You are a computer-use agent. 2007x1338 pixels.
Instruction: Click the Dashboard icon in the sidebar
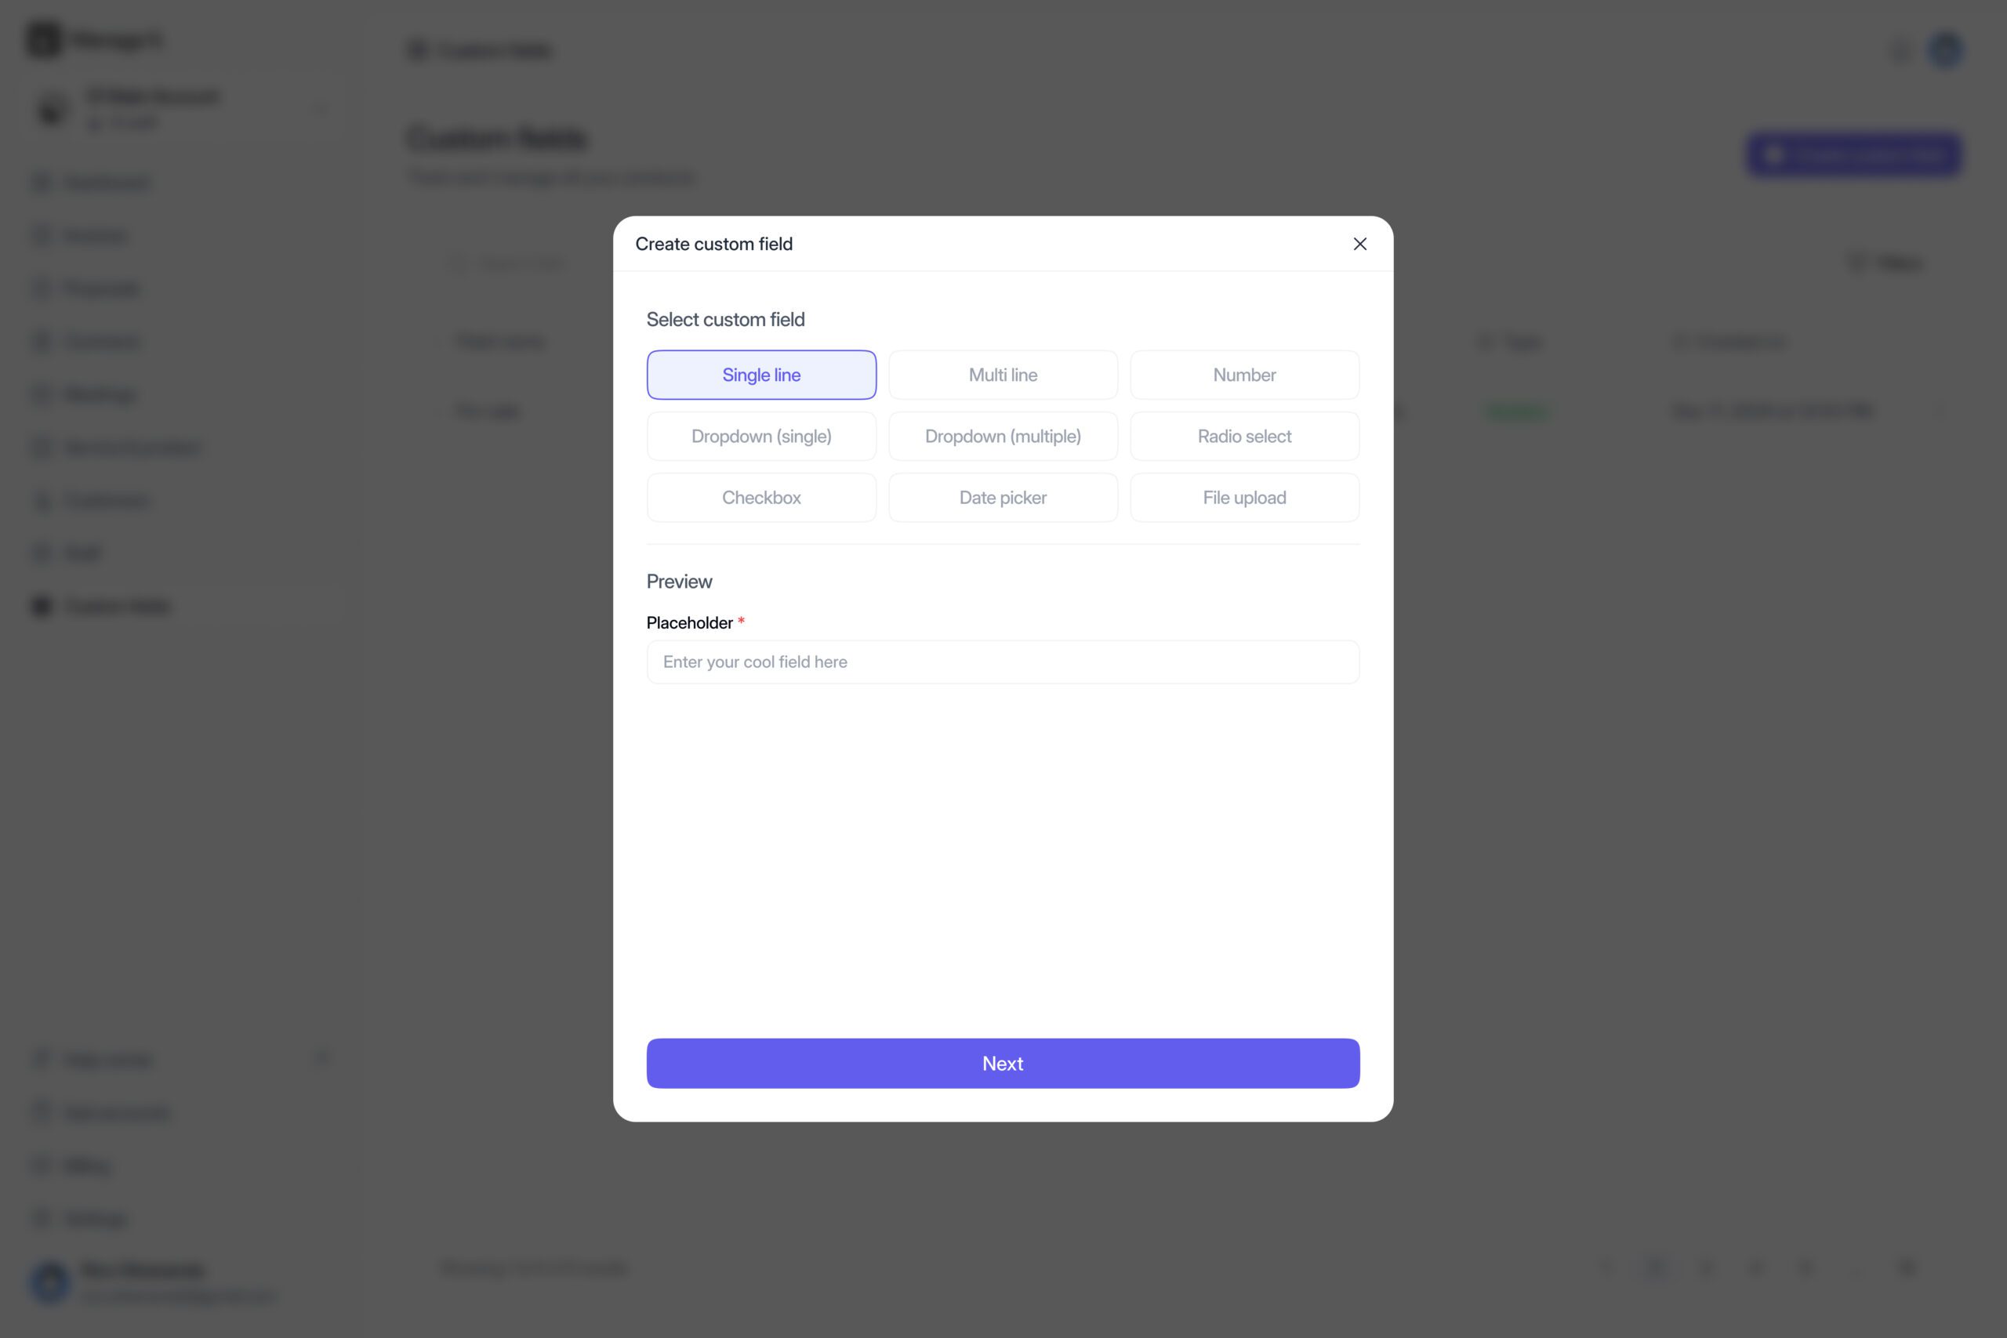(x=41, y=183)
